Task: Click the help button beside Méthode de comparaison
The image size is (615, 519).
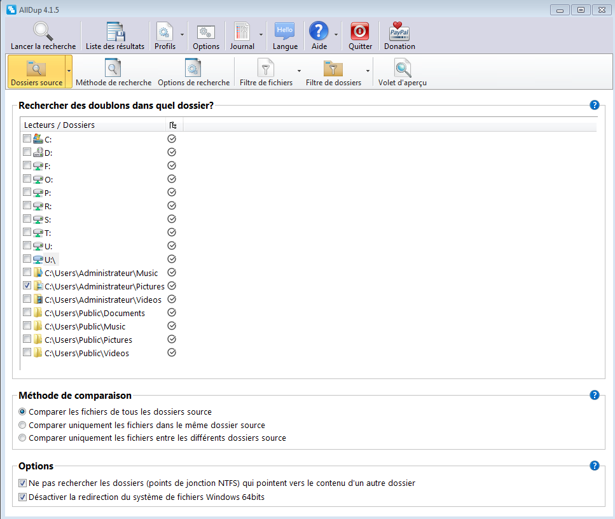Action: [x=595, y=395]
